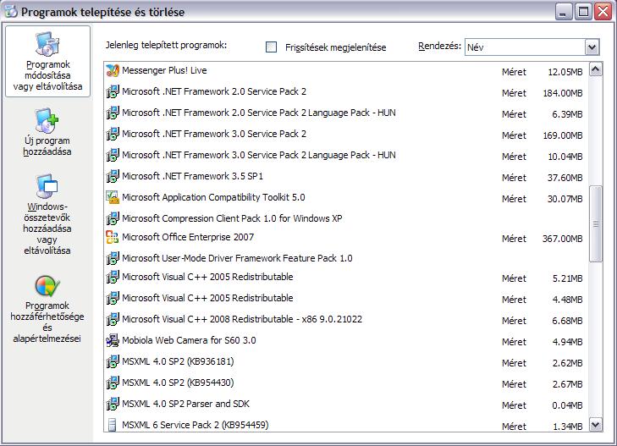Click the MSXML 6 Service Pack 2 icon
The height and width of the screenshot is (446, 617).
coord(113,425)
